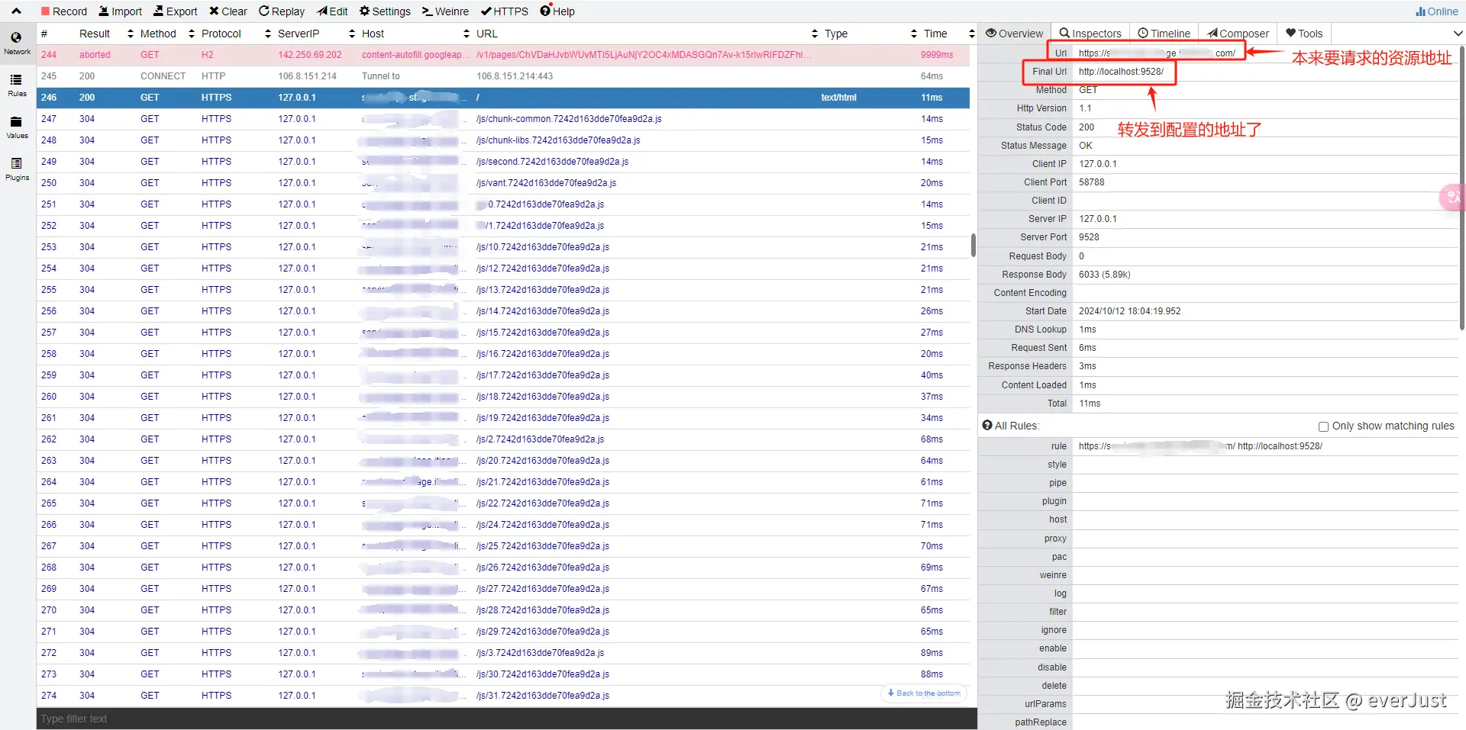This screenshot has width=1466, height=730.
Task: Select the chunk-common js request row
Action: pyautogui.click(x=503, y=119)
